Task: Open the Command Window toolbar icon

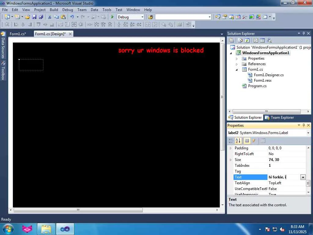Action: point(265,17)
